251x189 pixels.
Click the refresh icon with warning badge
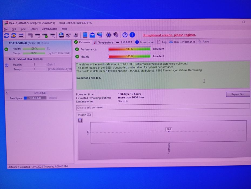[14, 35]
